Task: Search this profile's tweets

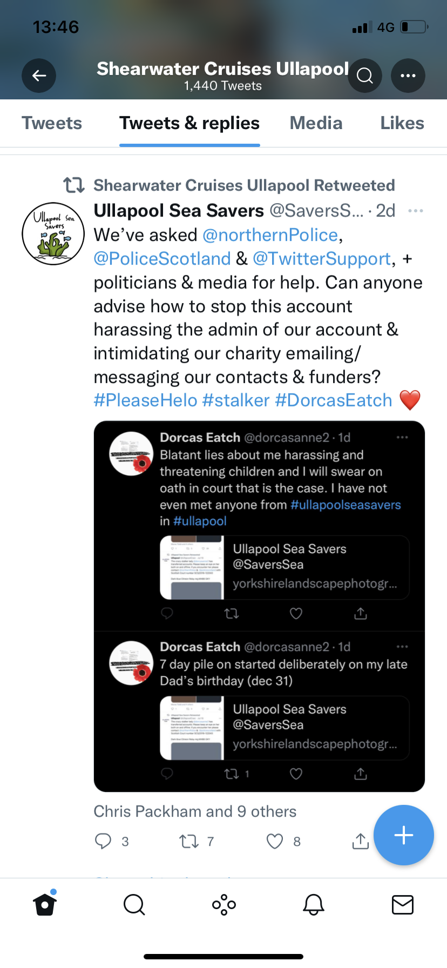Action: coord(365,76)
